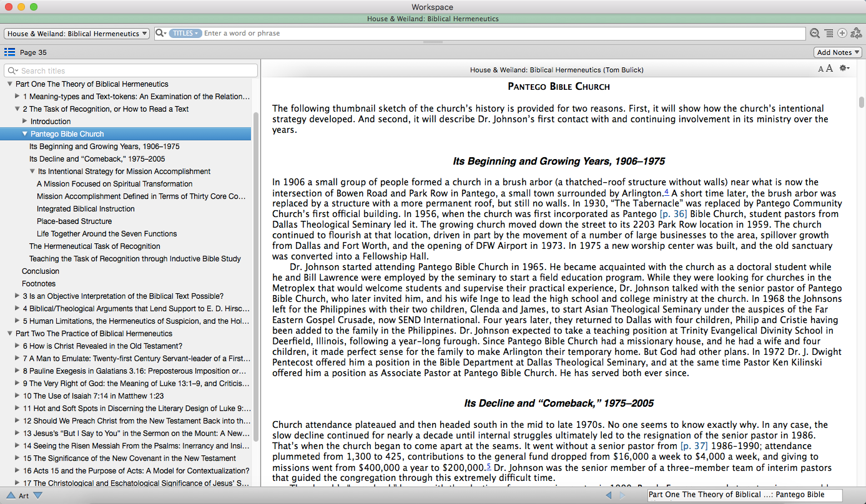Click the up triangle beside Art
This screenshot has width=866, height=504.
[x=11, y=496]
